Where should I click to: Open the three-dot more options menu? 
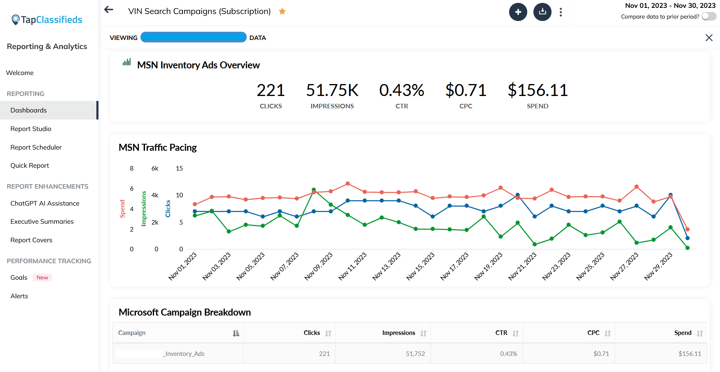click(561, 12)
